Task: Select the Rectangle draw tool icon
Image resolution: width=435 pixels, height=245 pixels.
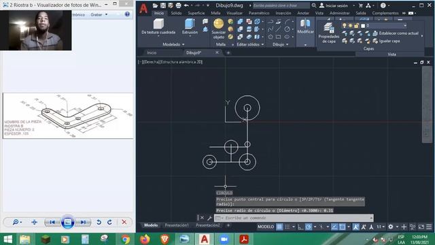Action: click(278, 37)
